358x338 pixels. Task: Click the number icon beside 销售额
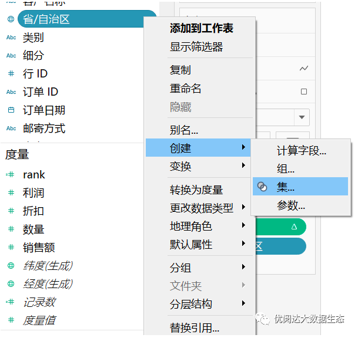[x=11, y=248]
